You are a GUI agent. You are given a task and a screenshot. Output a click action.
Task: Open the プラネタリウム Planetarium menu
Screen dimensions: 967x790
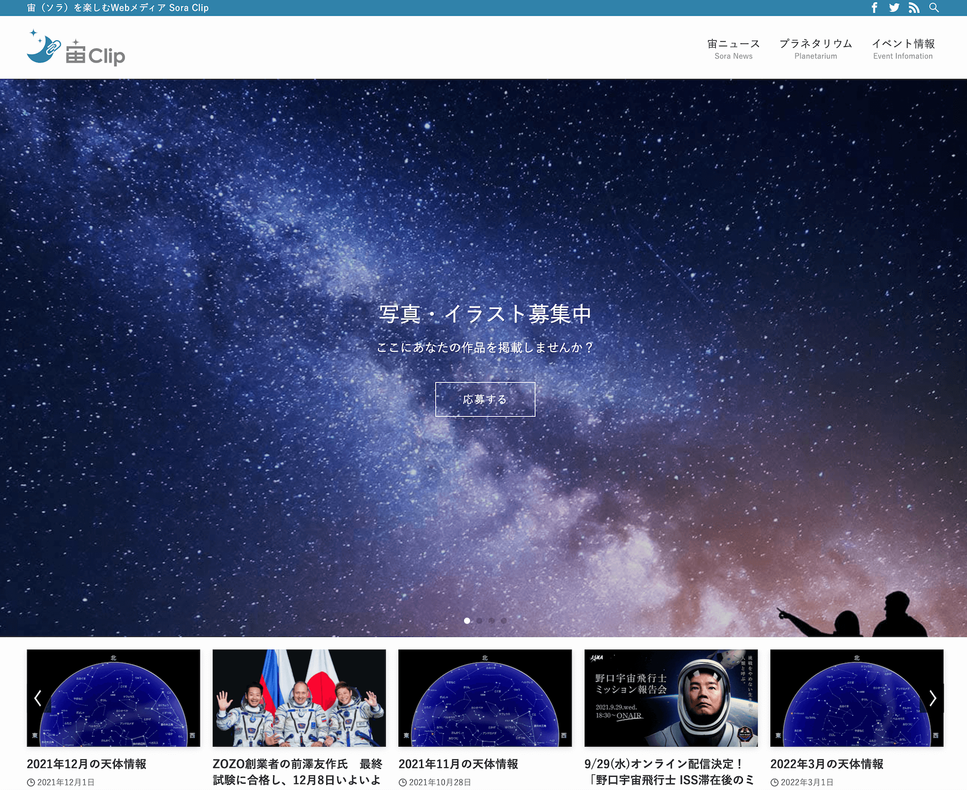815,49
